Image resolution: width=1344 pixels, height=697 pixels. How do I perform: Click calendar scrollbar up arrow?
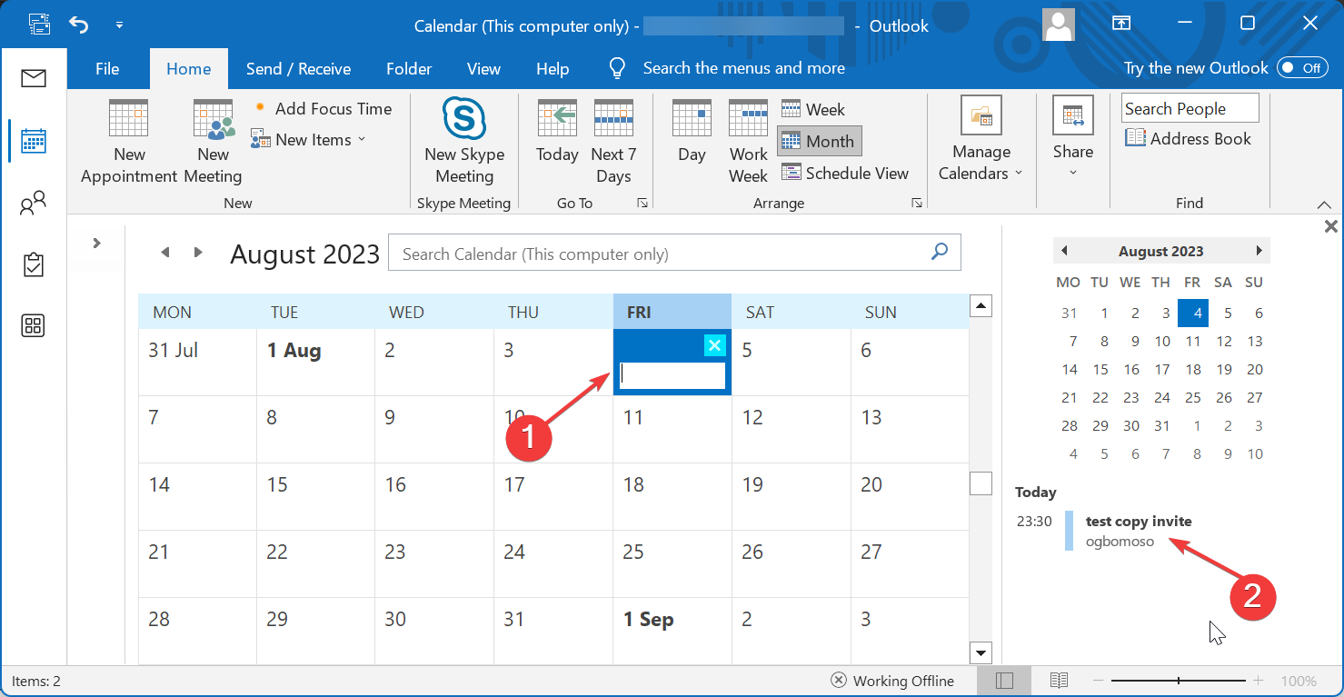981,305
